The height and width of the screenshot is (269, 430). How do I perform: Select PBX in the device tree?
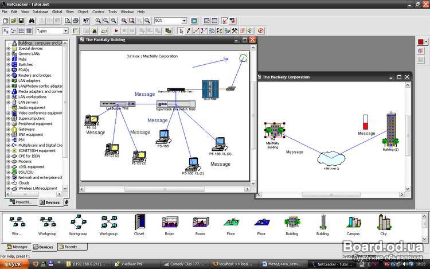pyautogui.click(x=22, y=140)
